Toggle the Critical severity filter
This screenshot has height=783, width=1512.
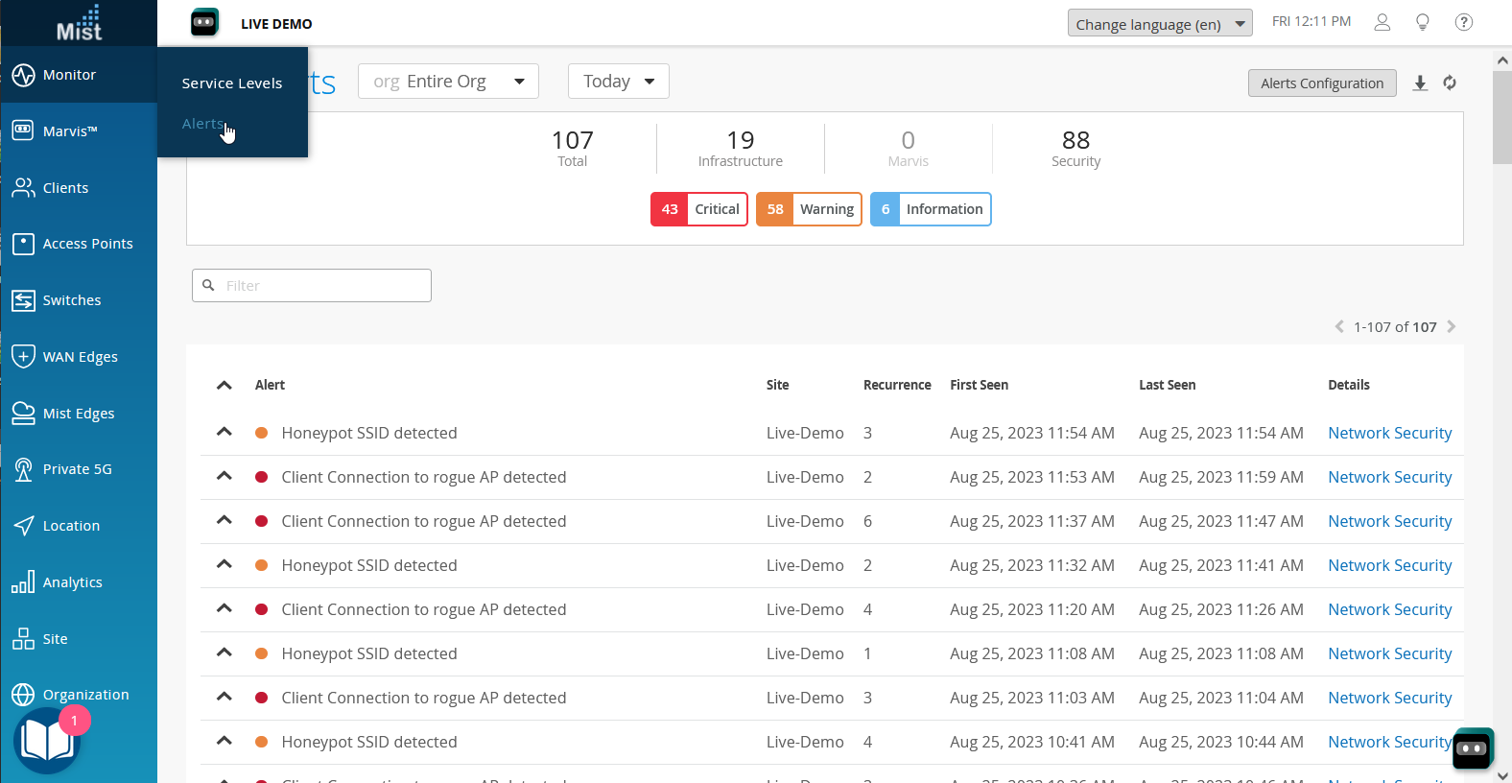point(698,209)
